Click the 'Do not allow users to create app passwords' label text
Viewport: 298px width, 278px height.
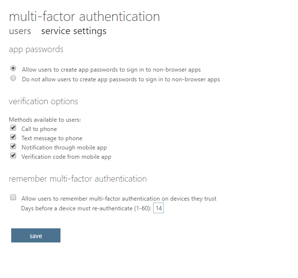pos(121,79)
